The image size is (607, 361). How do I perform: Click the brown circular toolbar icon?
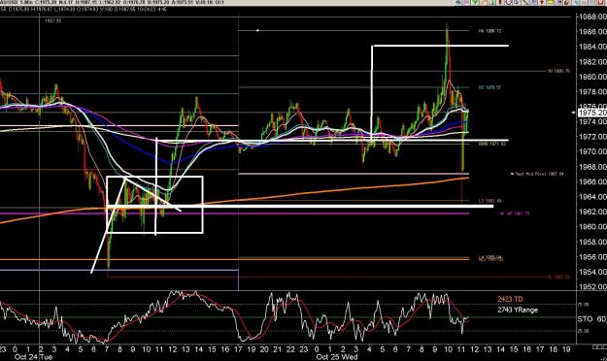(x=566, y=2)
